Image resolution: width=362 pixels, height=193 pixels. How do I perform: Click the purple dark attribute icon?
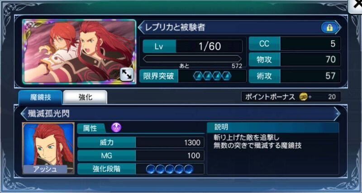tap(116, 127)
